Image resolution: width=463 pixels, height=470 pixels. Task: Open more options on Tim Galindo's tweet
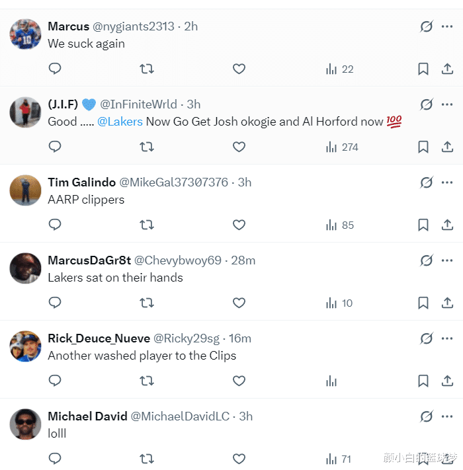(x=448, y=182)
